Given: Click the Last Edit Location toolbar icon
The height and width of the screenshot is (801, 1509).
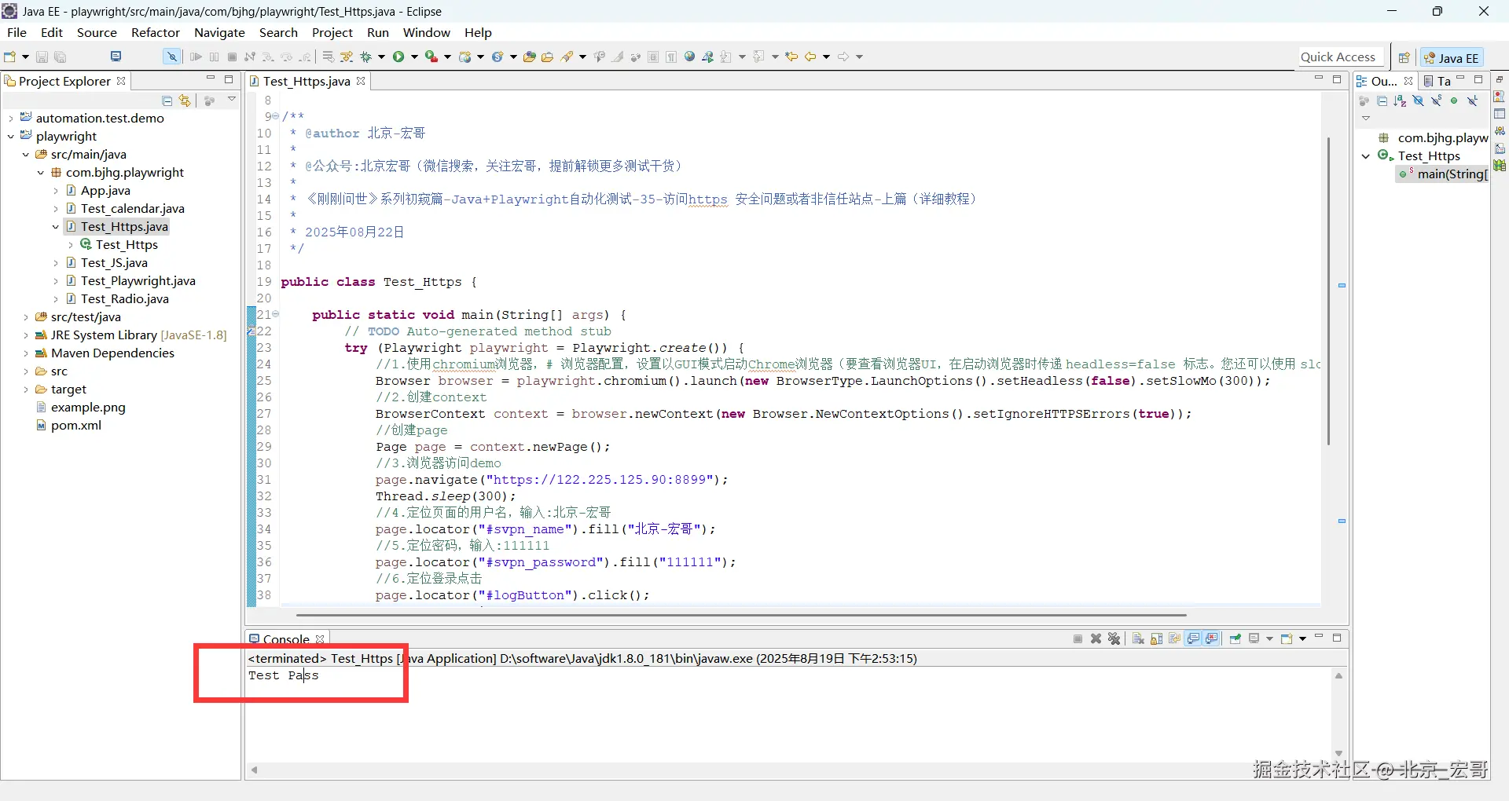Looking at the screenshot, I should [x=791, y=57].
